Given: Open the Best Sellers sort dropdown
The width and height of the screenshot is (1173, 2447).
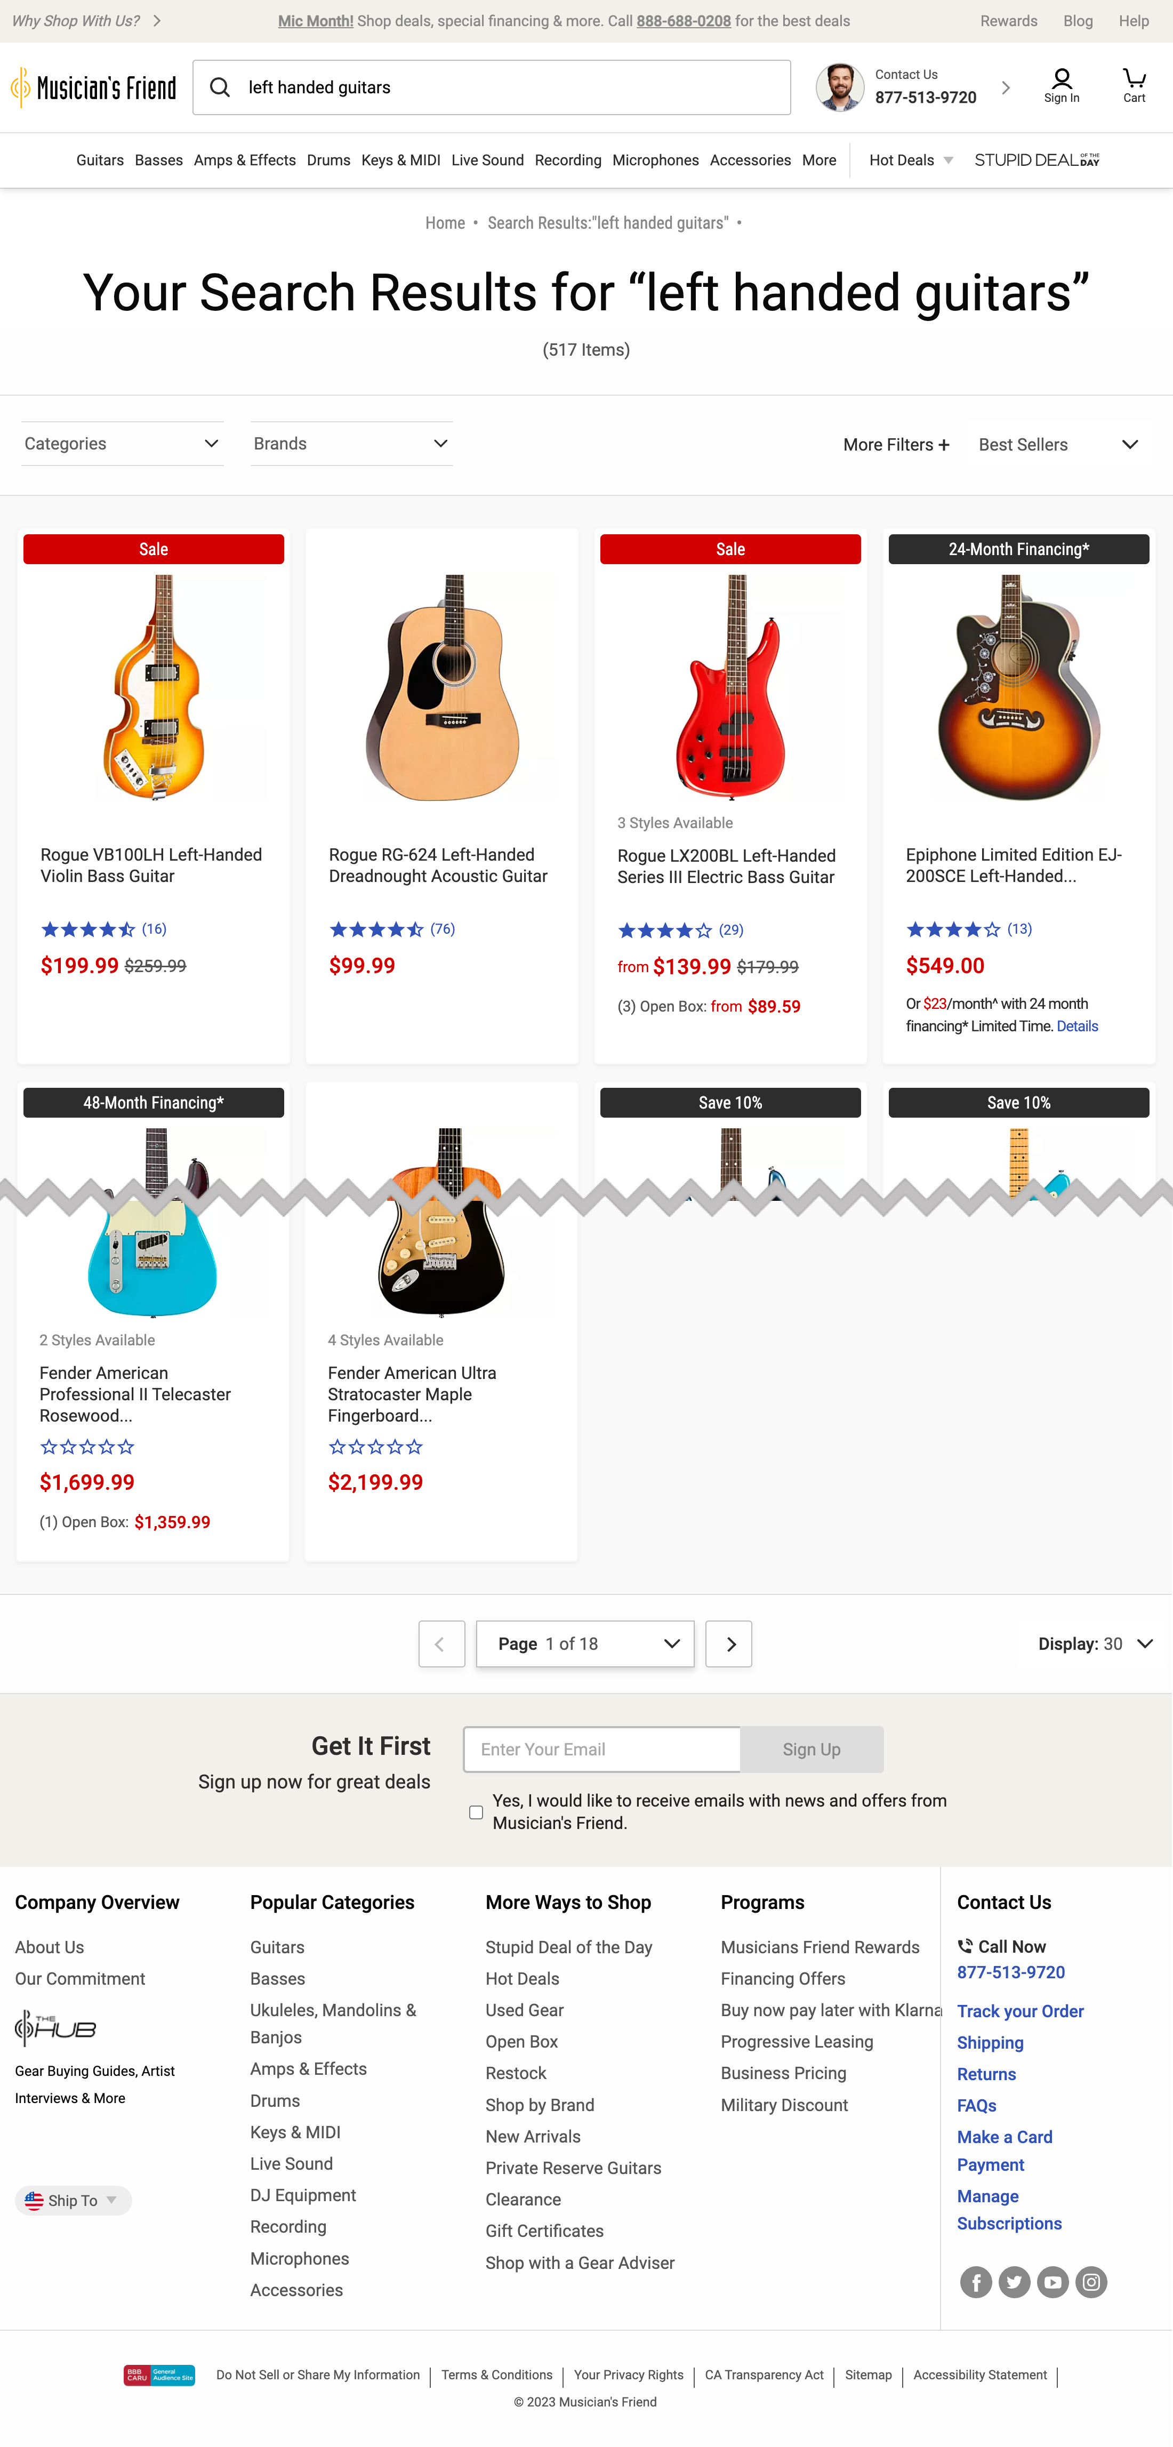Looking at the screenshot, I should point(1057,444).
